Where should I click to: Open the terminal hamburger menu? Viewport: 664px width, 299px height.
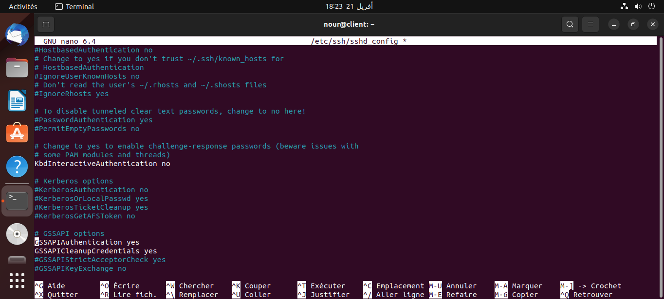click(x=590, y=24)
